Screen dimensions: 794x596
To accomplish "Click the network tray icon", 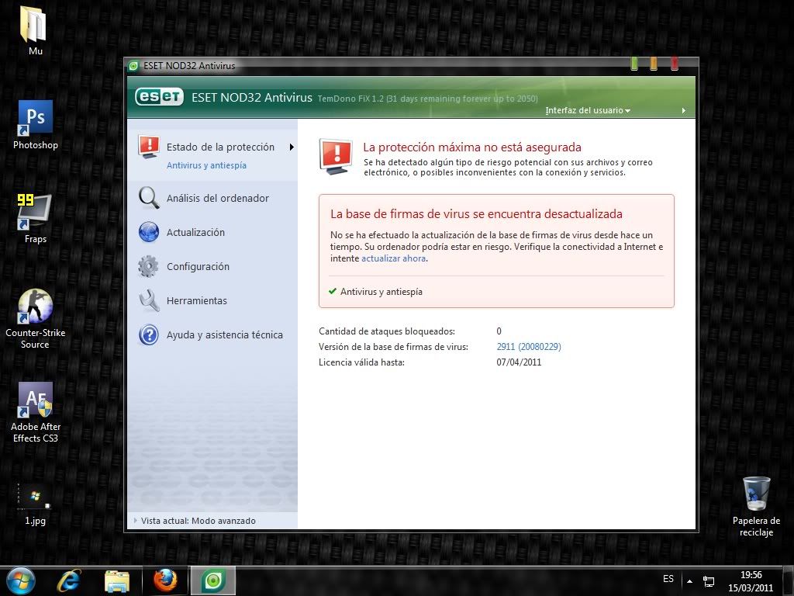I will point(709,581).
